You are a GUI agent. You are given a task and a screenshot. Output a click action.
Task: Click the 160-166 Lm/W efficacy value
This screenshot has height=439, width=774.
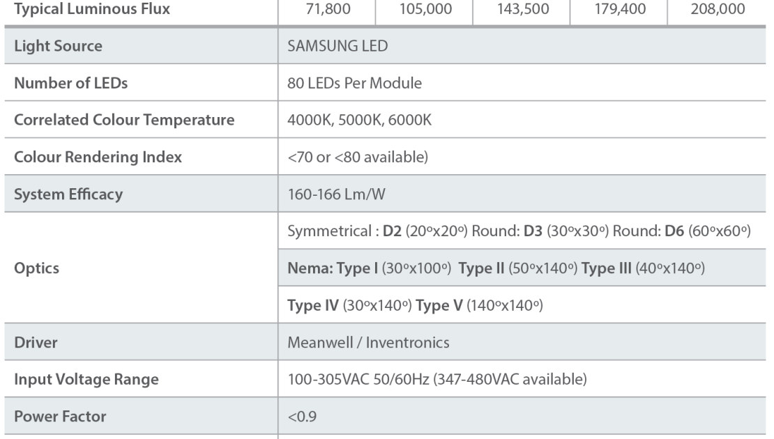tap(336, 194)
